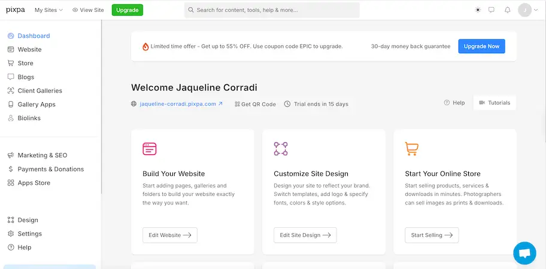Click the Start Selling button
The height and width of the screenshot is (269, 546).
point(432,236)
